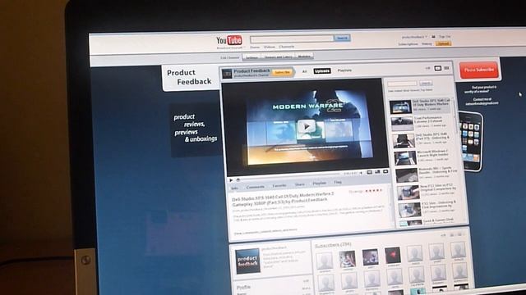526x295 pixels.
Task: Switch to player view layout icon
Action: [438, 68]
